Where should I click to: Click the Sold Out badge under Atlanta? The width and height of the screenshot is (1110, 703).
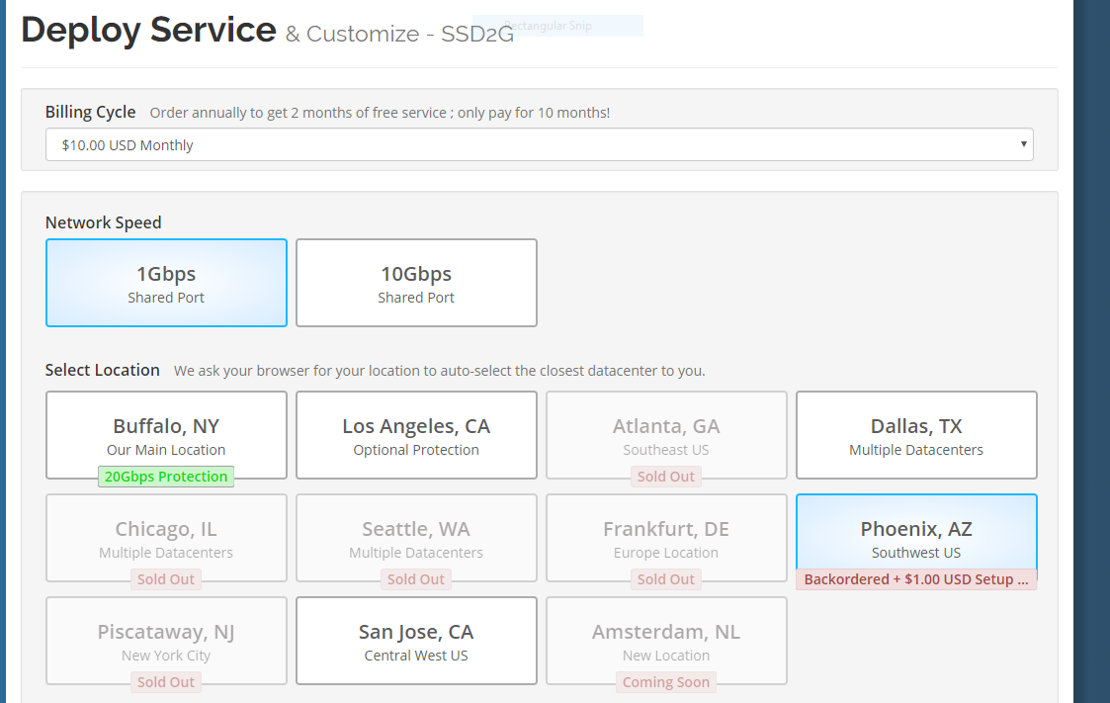[x=666, y=477]
